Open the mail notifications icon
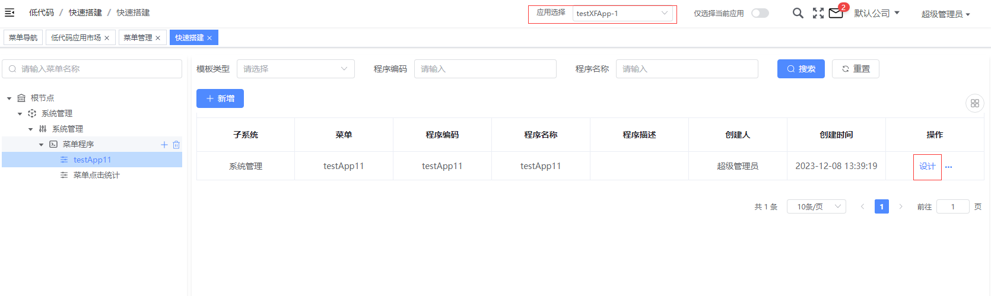Image resolution: width=991 pixels, height=296 pixels. pyautogui.click(x=836, y=13)
